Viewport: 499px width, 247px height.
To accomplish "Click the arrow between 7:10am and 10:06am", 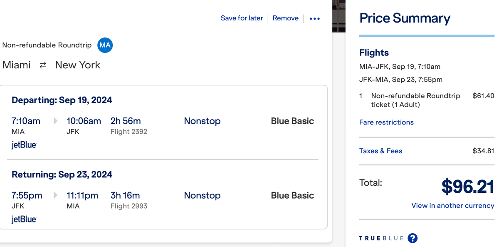I will pos(55,121).
